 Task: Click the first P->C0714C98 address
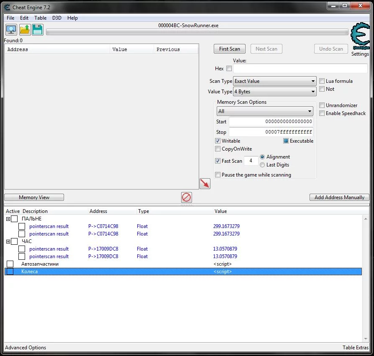103,226
